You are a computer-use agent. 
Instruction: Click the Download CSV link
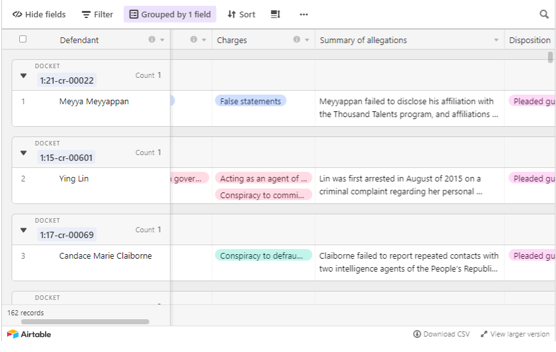click(x=442, y=334)
